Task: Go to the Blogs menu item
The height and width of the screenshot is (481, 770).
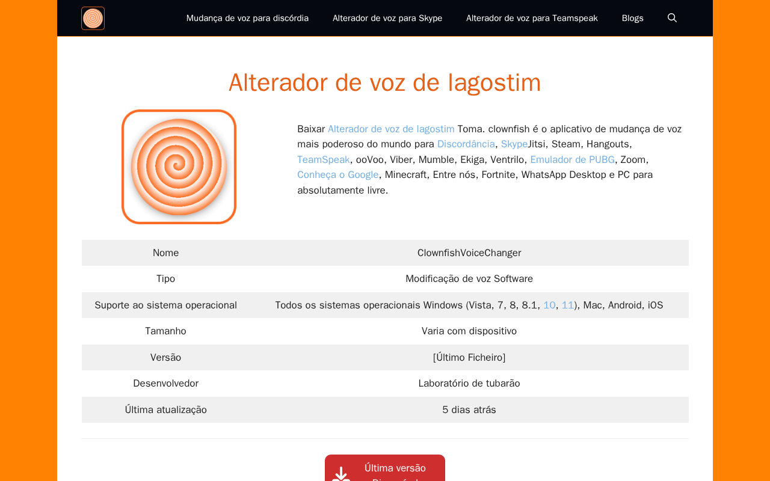Action: pyautogui.click(x=633, y=18)
